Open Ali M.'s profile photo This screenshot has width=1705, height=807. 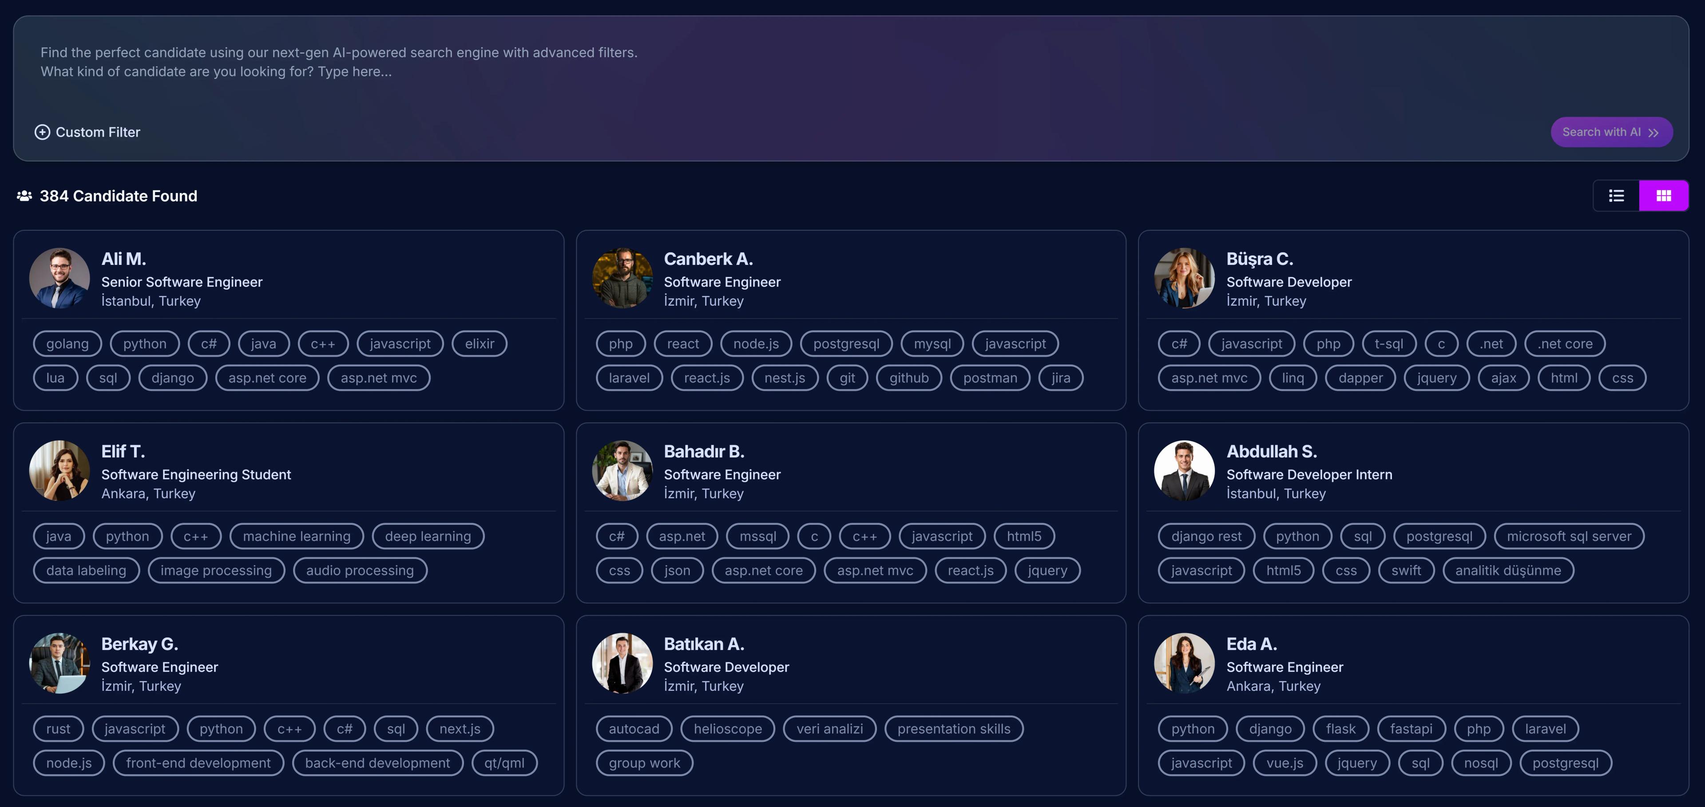tap(59, 278)
